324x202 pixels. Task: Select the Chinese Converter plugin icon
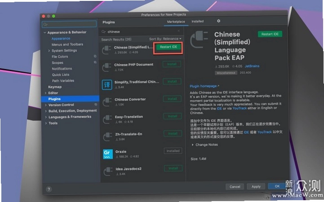coord(107,102)
